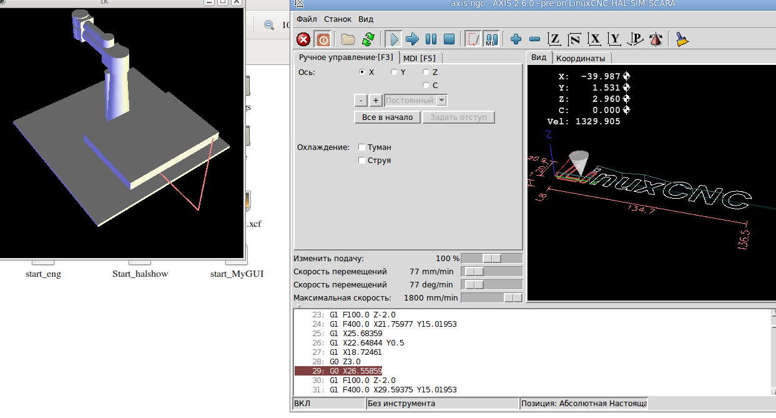Screen dimensions: 776x418
Task: Clear the live plot with the brush icon
Action: tap(682, 39)
